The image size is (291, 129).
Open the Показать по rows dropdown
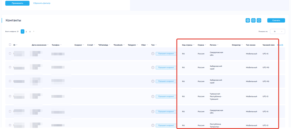(x=277, y=31)
